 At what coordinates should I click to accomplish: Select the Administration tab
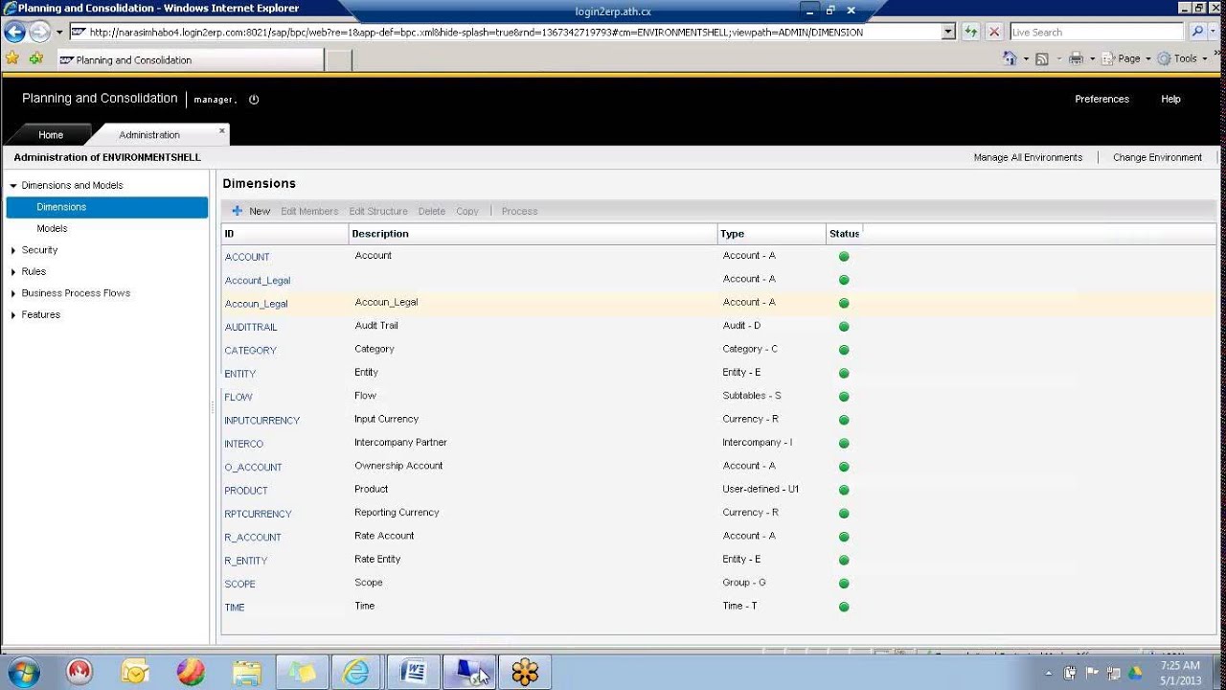pos(149,135)
